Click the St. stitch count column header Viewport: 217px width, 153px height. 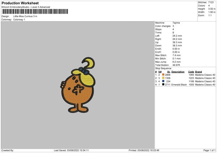click(169, 72)
